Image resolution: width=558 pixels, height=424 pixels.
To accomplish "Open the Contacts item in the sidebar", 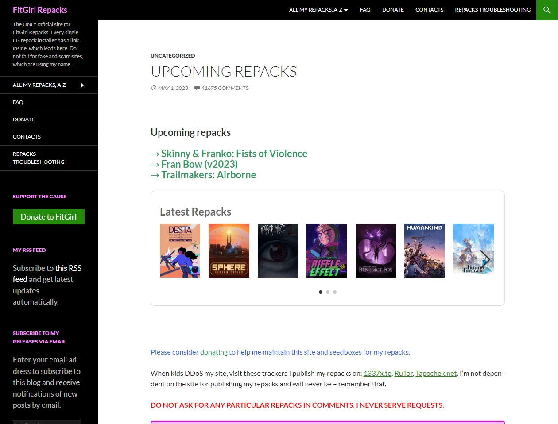I will coord(27,137).
